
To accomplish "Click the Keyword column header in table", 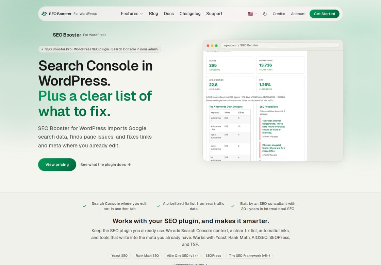I will (x=215, y=112).
